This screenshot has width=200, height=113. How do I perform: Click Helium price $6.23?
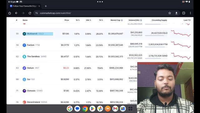tap(66, 68)
